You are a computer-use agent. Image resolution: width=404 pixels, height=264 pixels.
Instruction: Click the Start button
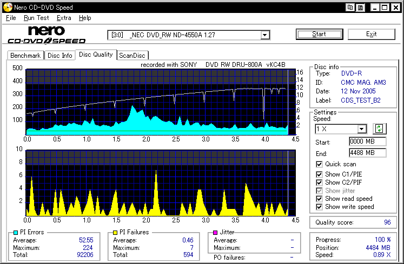coord(319,34)
